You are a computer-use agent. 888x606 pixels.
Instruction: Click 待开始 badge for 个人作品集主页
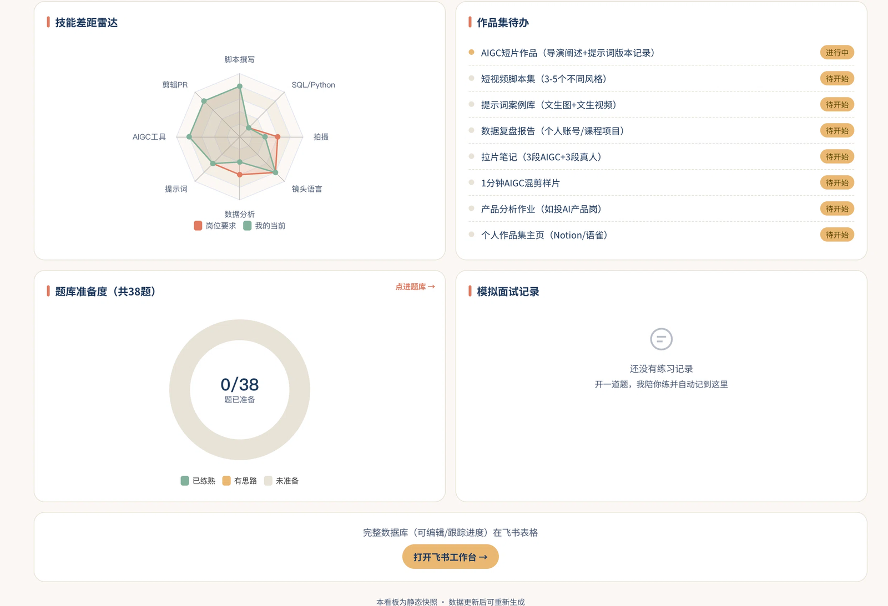[x=837, y=235]
